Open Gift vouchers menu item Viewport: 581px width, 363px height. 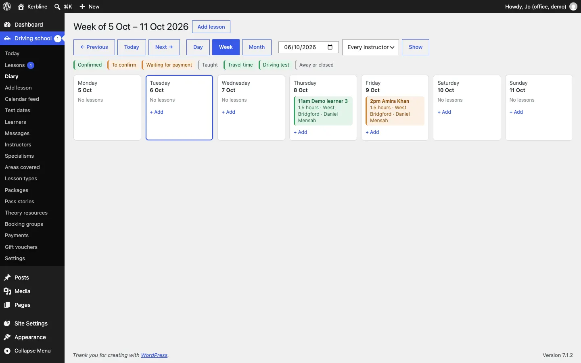click(21, 247)
